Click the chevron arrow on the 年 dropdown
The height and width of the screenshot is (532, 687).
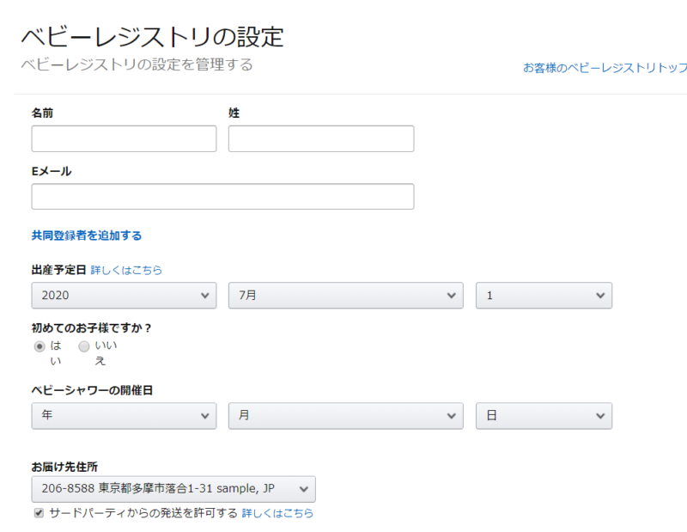coord(204,416)
